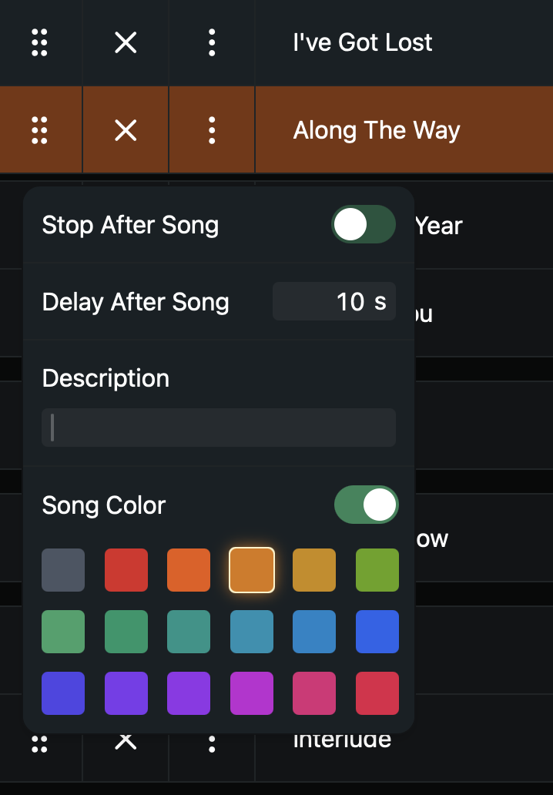Screen dimensions: 553x795
Task: Click the Description text field
Action: tap(219, 428)
